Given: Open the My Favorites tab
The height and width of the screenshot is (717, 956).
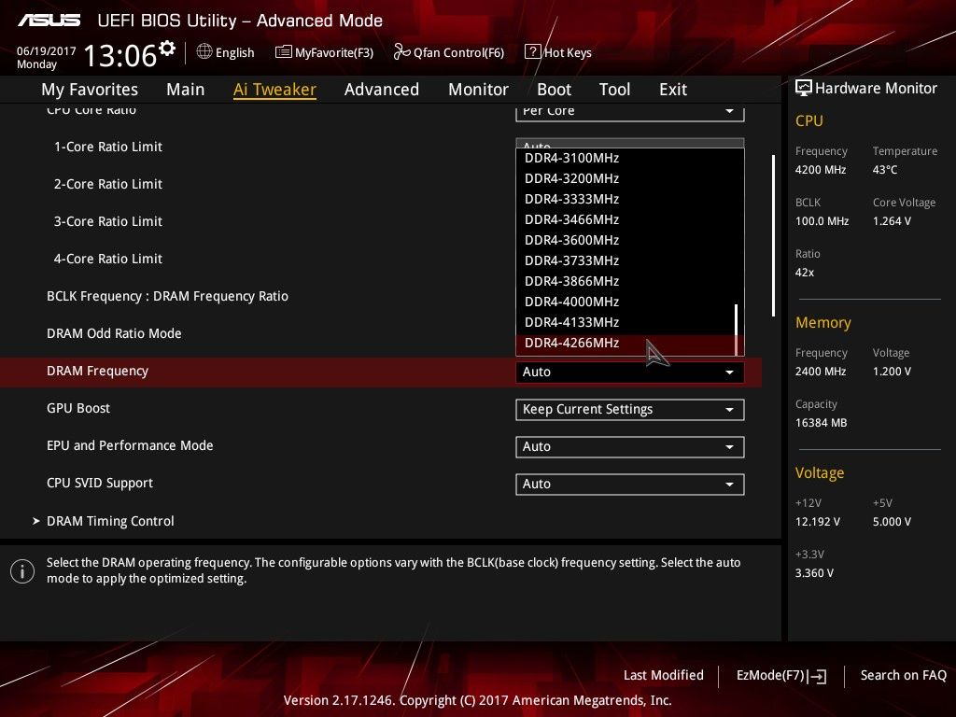Looking at the screenshot, I should click(90, 90).
